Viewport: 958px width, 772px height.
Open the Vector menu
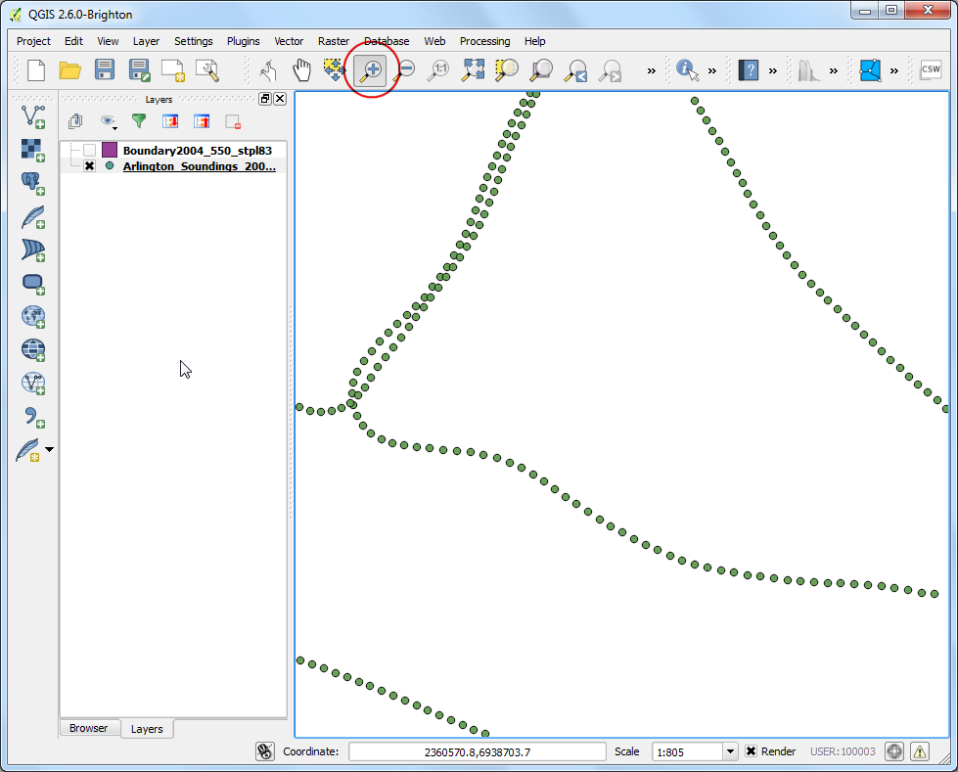pyautogui.click(x=289, y=41)
